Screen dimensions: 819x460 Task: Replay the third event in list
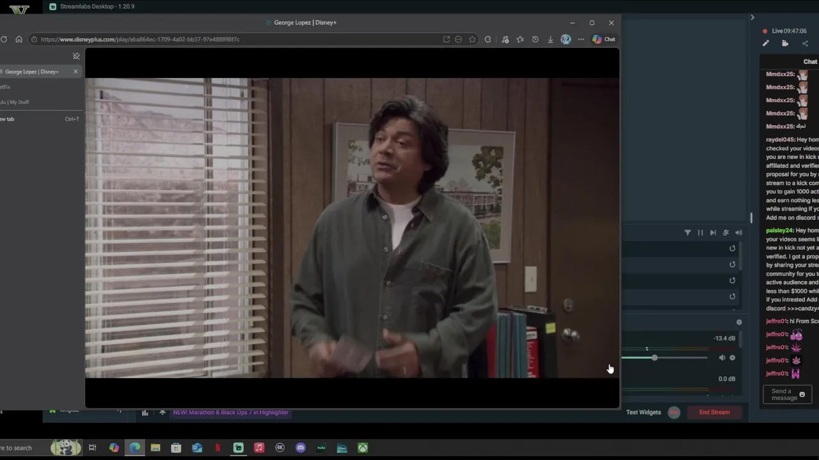pos(733,280)
